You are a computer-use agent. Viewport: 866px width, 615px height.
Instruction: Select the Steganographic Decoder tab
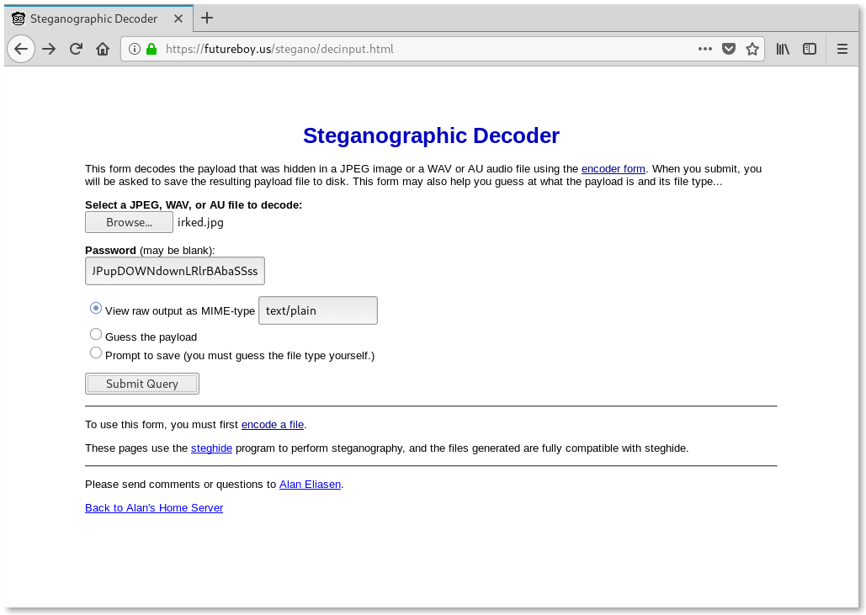[98, 19]
